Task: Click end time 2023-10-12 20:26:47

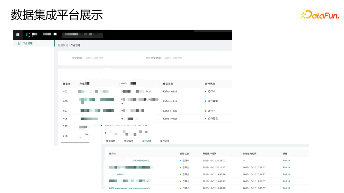Action: (254, 167)
